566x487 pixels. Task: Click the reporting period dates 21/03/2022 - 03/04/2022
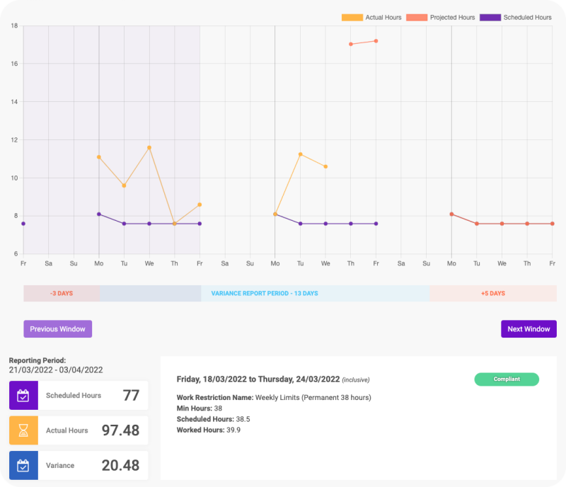click(x=56, y=370)
